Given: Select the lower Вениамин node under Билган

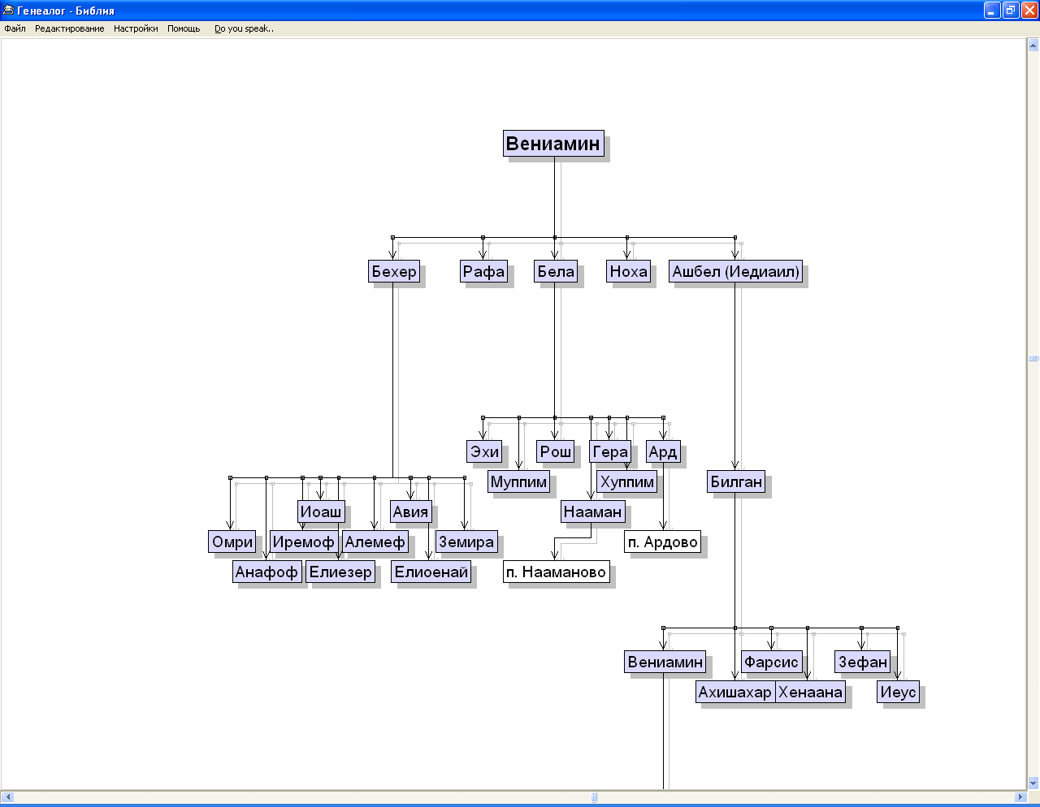Looking at the screenshot, I should pyautogui.click(x=665, y=662).
